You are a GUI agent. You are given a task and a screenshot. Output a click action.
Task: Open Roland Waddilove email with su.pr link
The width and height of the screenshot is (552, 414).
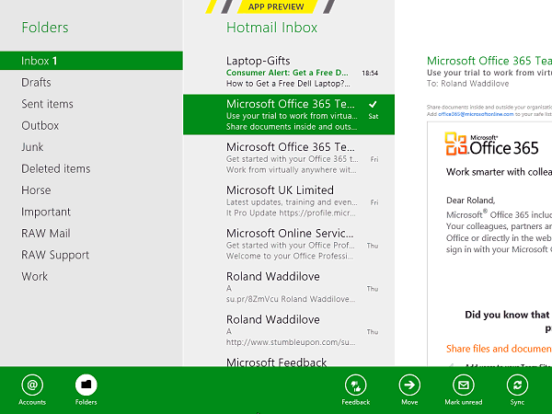click(x=289, y=287)
